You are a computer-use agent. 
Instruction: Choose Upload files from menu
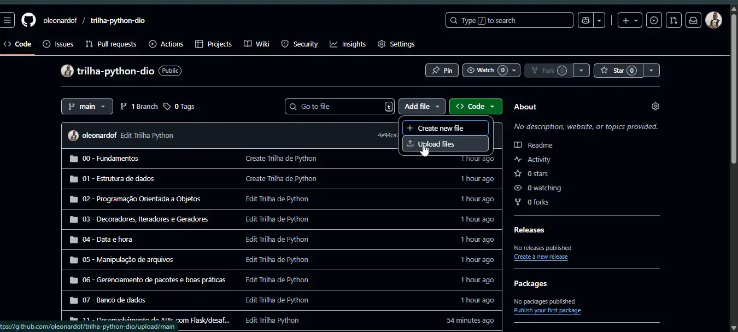pos(446,144)
